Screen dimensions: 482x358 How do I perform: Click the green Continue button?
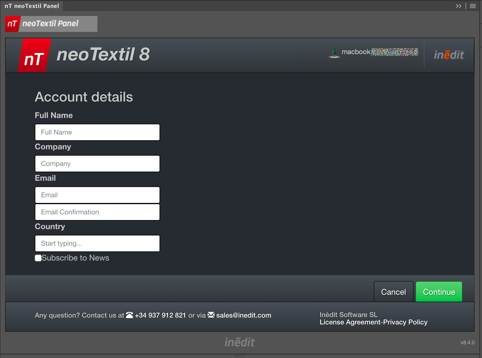tap(439, 292)
